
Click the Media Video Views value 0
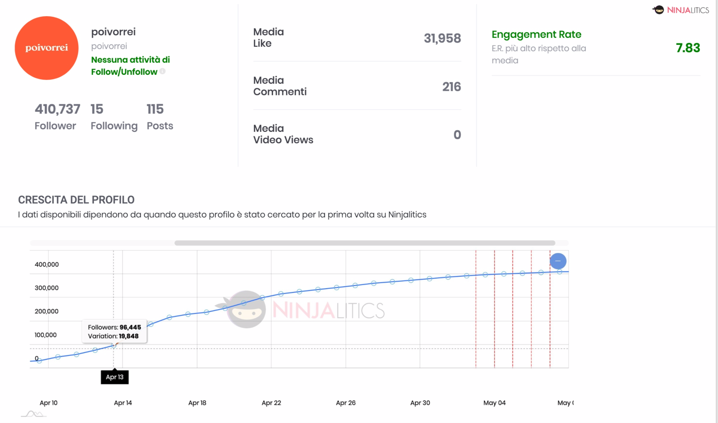pyautogui.click(x=457, y=135)
